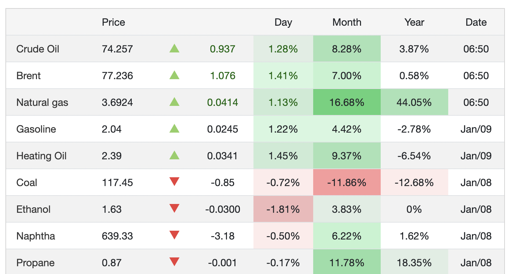Click Heating Oil year change -6.54%
This screenshot has height=274, width=511.
pos(414,156)
